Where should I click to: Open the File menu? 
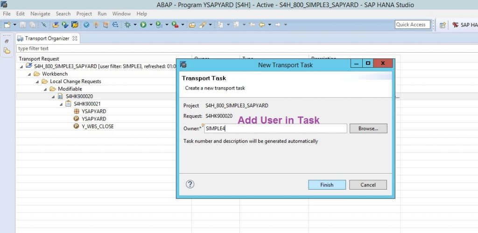click(x=7, y=14)
